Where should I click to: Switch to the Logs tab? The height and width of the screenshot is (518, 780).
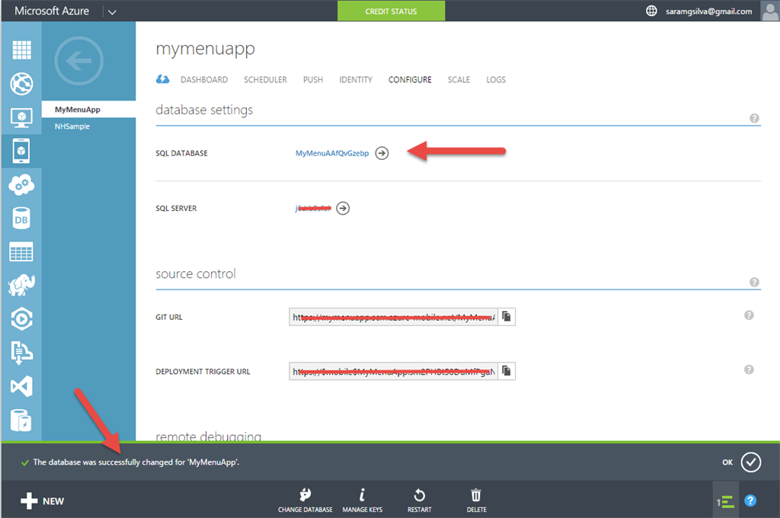pos(496,80)
